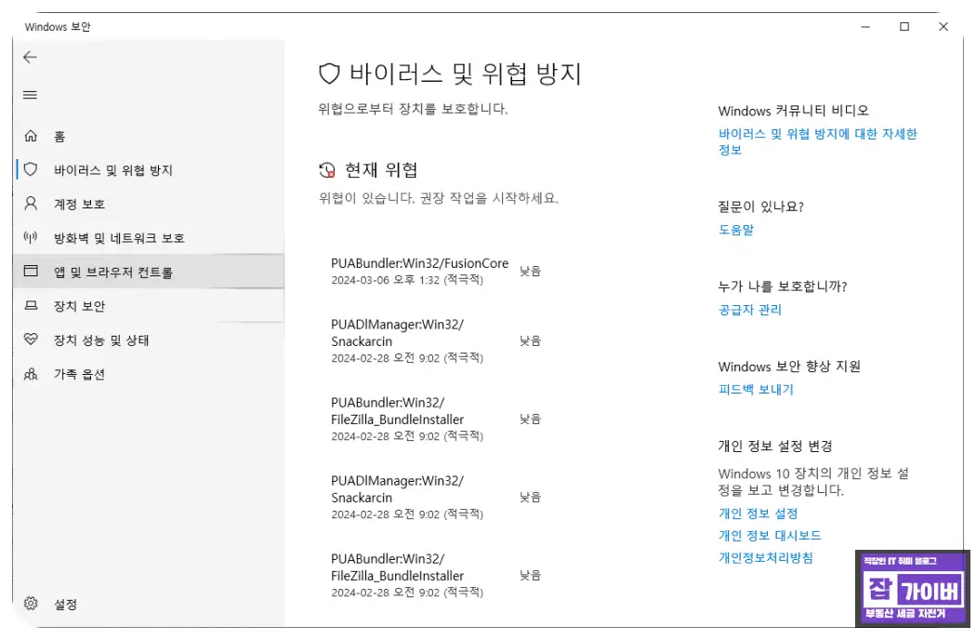This screenshot has width=976, height=640.
Task: Click 낮음 severity beside FusionCore threat
Action: click(531, 271)
